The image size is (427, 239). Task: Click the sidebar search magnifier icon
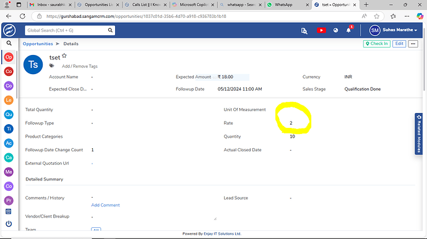click(x=9, y=43)
